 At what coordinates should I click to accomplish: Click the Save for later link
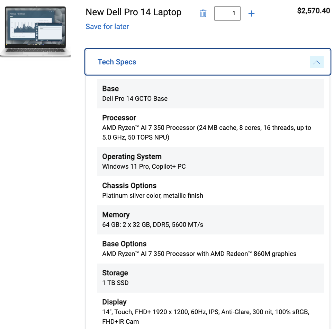(107, 27)
